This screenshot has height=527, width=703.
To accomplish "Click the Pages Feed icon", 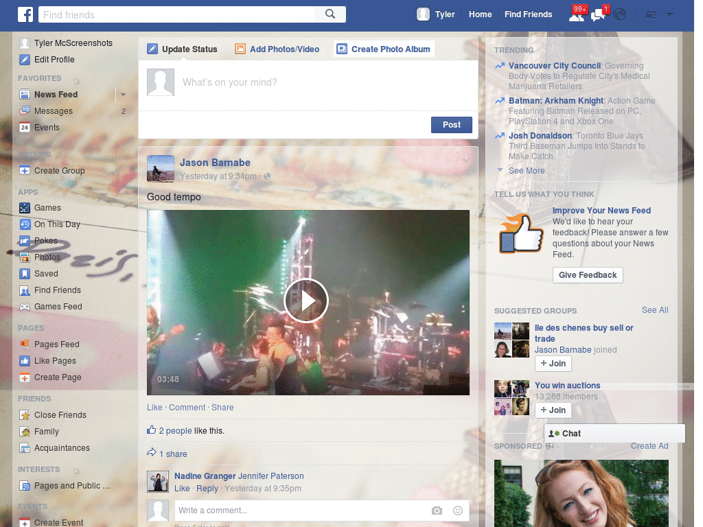I will [25, 344].
